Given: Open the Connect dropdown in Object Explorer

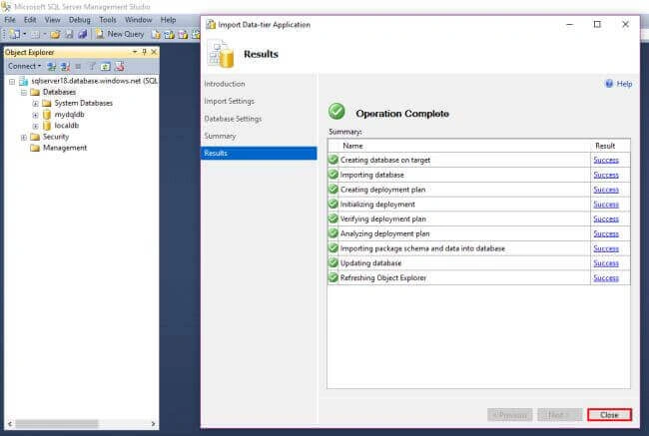Looking at the screenshot, I should pyautogui.click(x=24, y=66).
